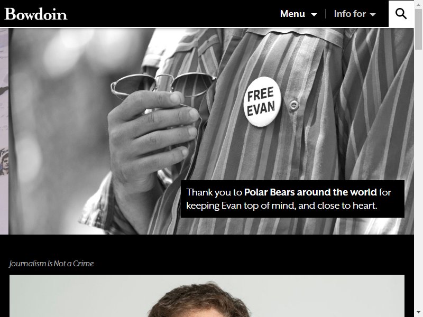This screenshot has height=317, width=423.
Task: Open the Info for dropdown
Action: [x=355, y=14]
